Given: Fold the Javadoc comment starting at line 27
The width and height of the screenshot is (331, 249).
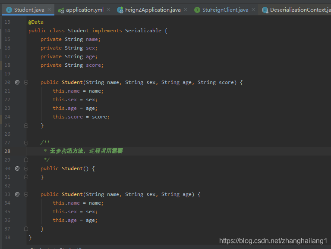Looking at the screenshot, I should (x=26, y=142).
